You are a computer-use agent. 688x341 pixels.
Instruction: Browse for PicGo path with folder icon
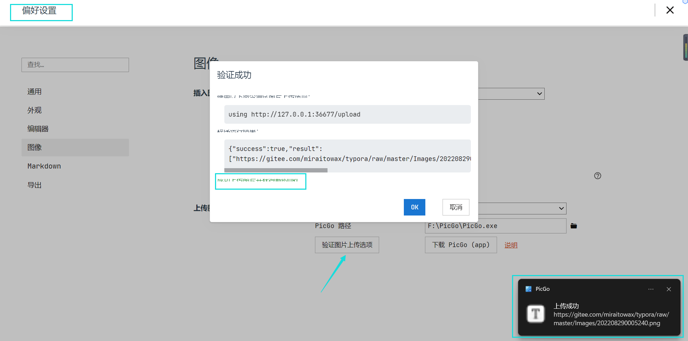click(x=574, y=226)
